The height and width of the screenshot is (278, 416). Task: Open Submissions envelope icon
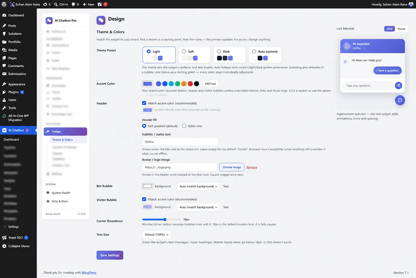coord(4,74)
